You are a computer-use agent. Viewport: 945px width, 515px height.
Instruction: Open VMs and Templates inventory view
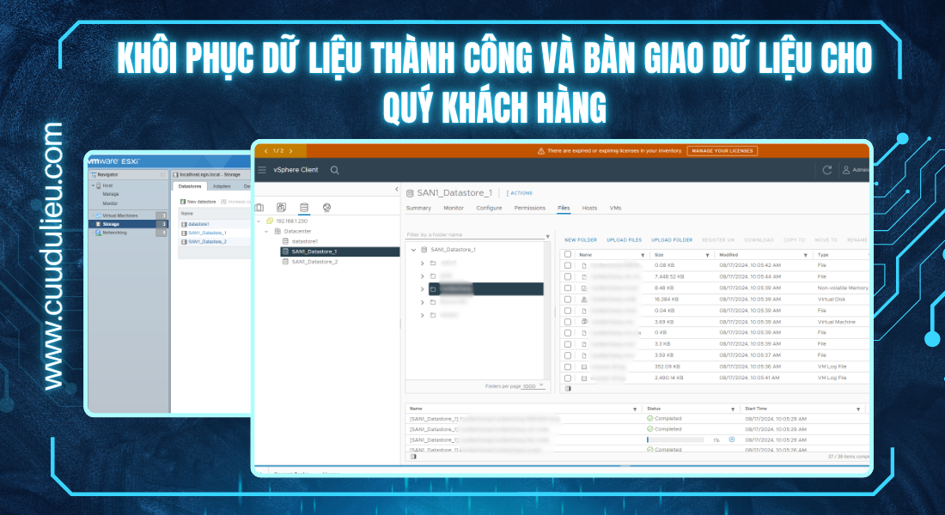pos(282,207)
